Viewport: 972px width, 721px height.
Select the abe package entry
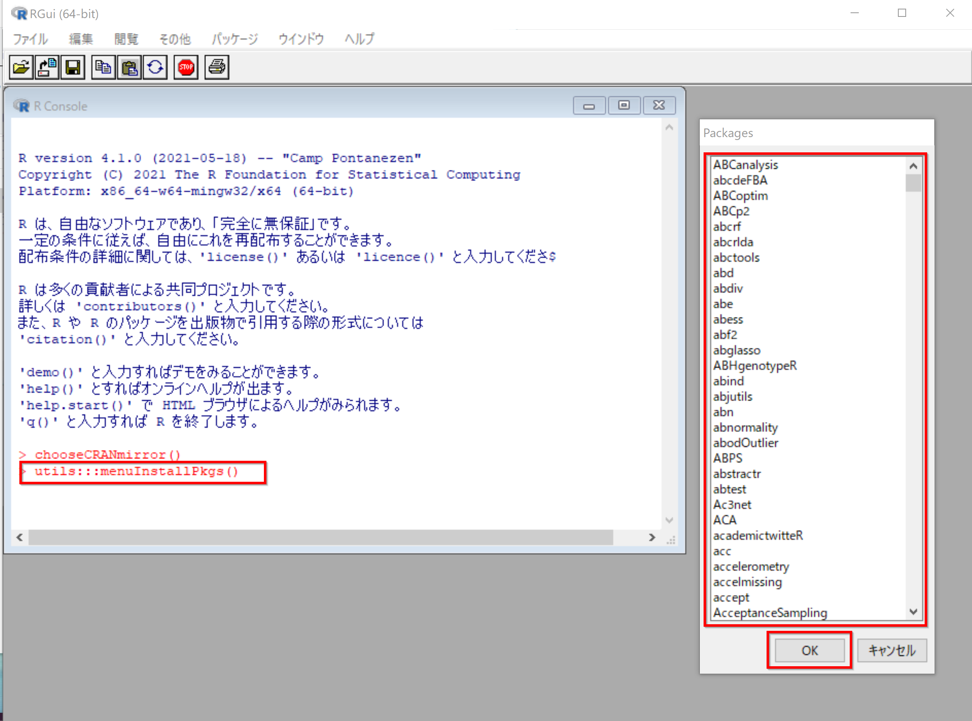(x=808, y=304)
